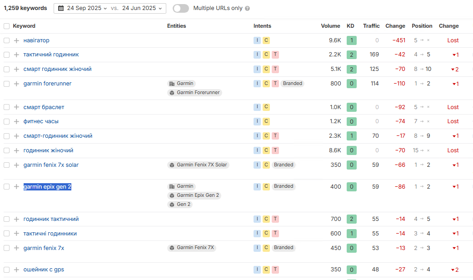Image resolution: width=473 pixels, height=280 pixels.
Task: Click the Entities column header
Action: [176, 26]
